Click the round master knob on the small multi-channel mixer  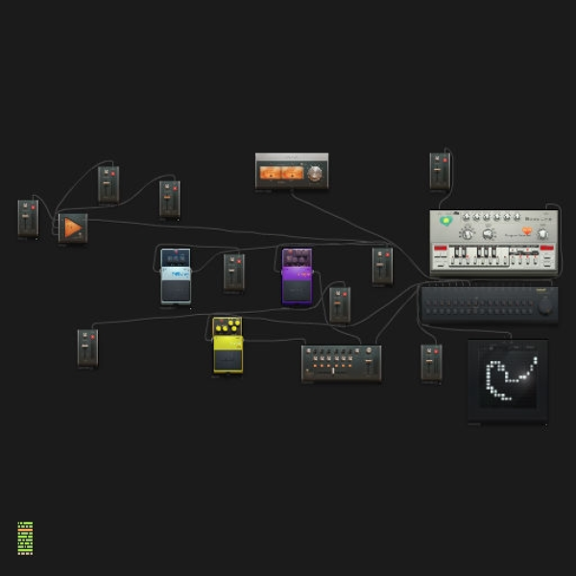pos(369,350)
